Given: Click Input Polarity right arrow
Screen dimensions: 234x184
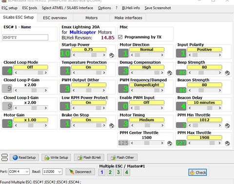Looking at the screenshot, I should (220, 55).
